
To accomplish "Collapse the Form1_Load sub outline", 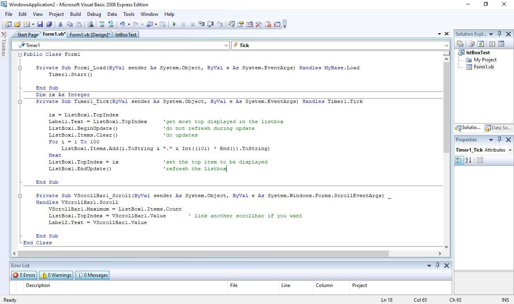I will click(20, 68).
